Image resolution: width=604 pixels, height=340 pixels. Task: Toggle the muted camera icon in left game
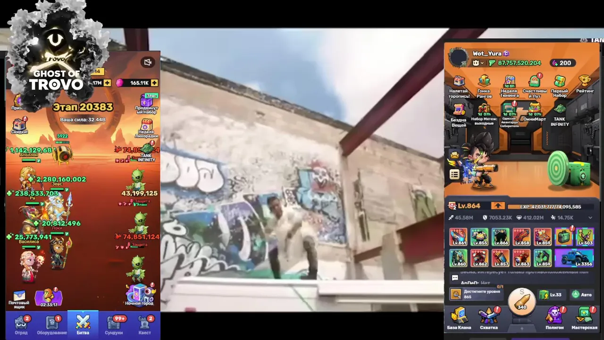(x=147, y=62)
